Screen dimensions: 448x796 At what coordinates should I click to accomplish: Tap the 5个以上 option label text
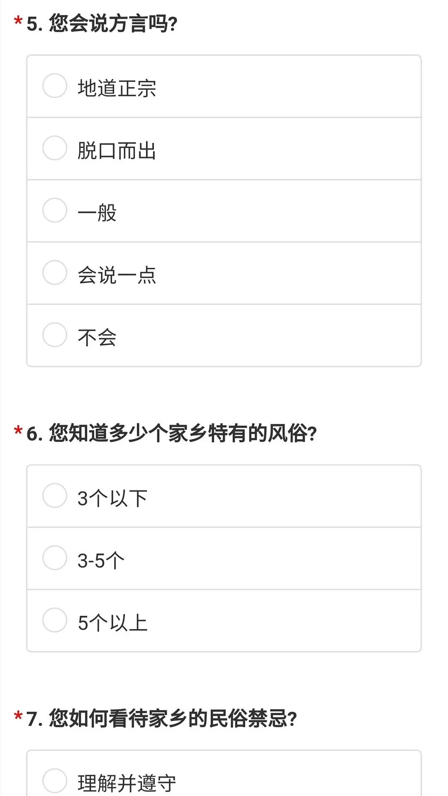pyautogui.click(x=112, y=623)
